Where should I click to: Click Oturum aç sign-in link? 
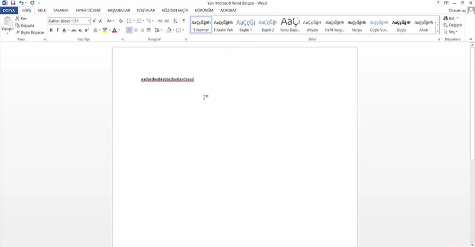(457, 10)
